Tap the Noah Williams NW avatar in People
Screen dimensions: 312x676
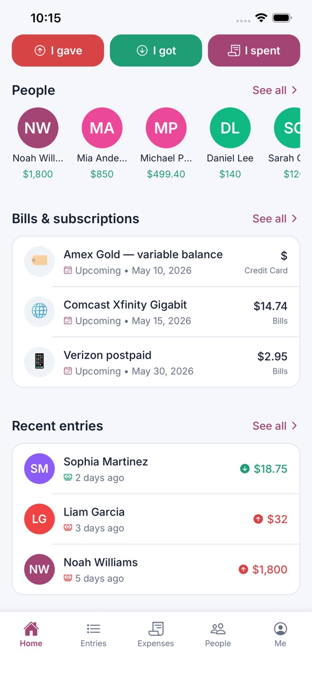pyautogui.click(x=38, y=128)
